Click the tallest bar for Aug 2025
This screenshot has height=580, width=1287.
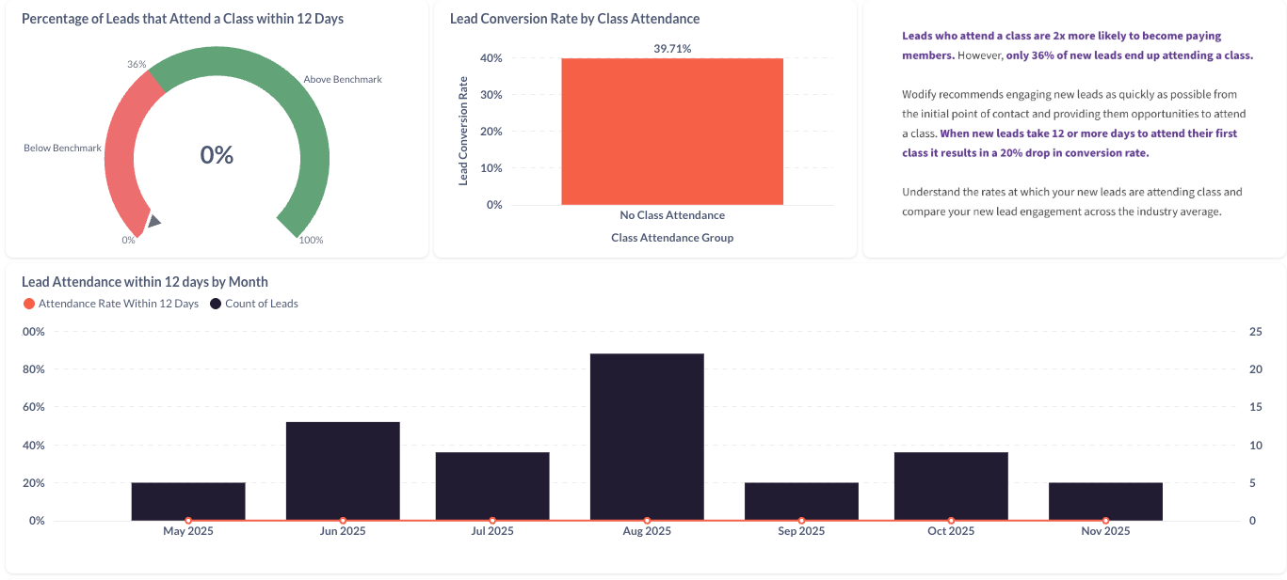tap(647, 432)
